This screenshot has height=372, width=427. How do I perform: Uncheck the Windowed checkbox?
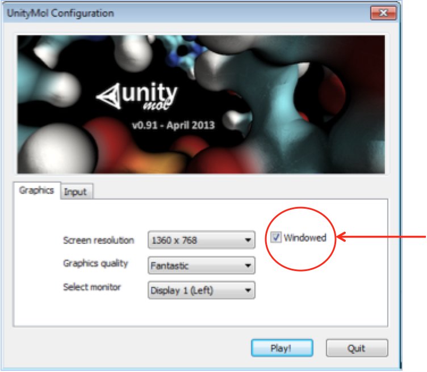click(x=275, y=238)
